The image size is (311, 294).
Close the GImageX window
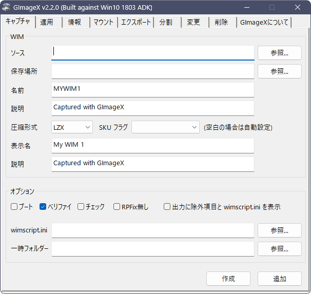pyautogui.click(x=298, y=7)
